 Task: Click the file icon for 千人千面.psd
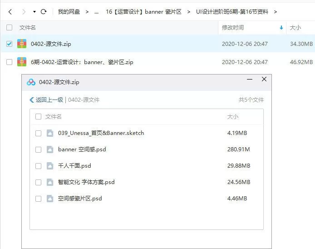(x=50, y=166)
